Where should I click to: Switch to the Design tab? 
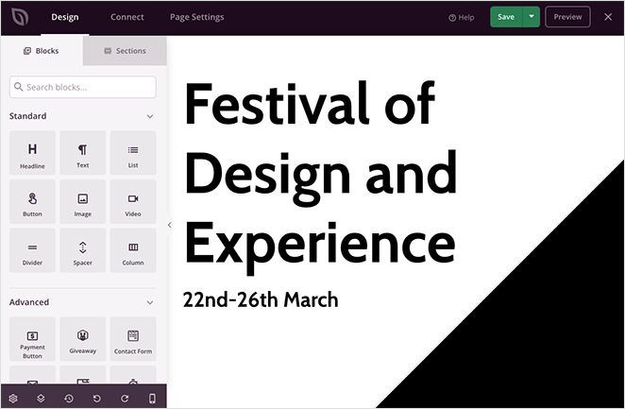pos(65,17)
